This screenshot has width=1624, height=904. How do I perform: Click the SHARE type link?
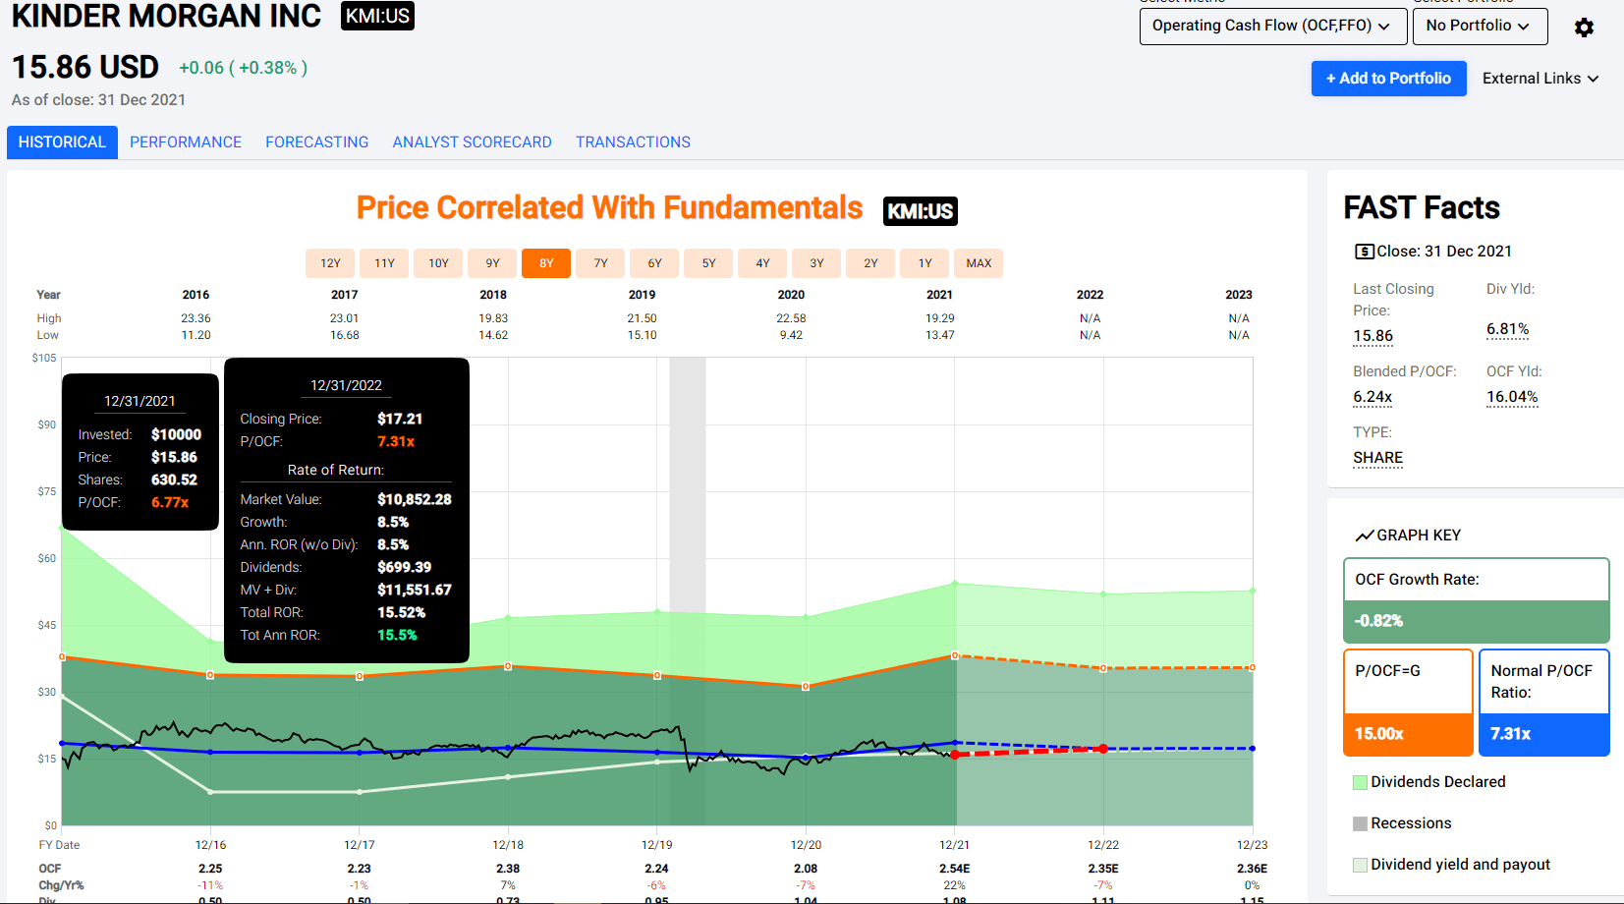pos(1377,458)
